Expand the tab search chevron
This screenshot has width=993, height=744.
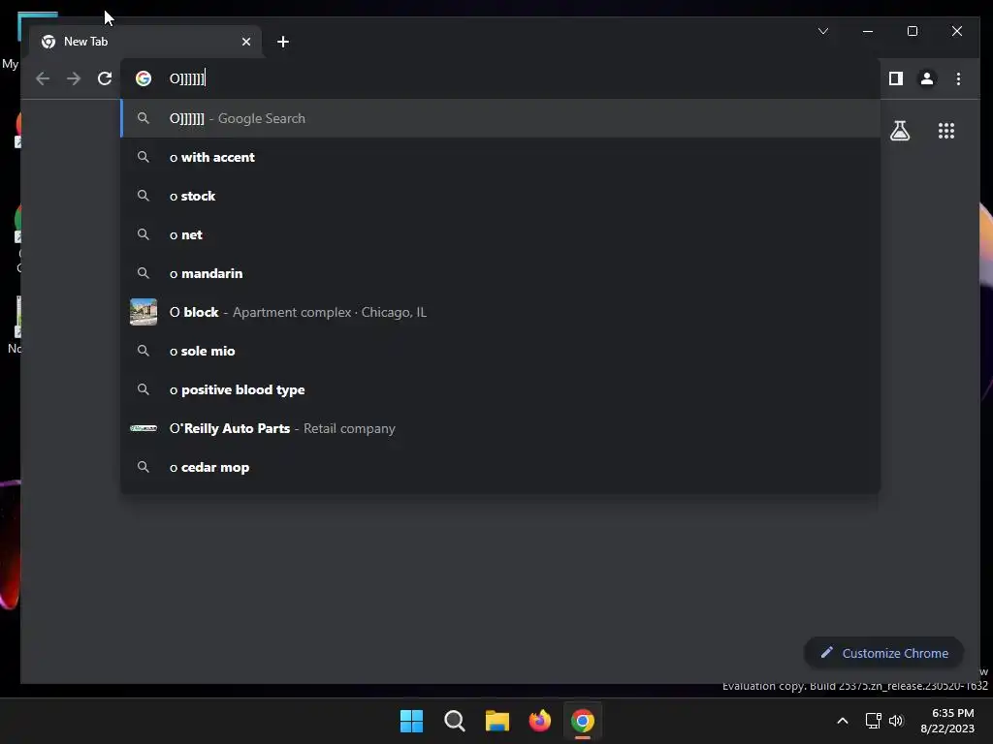click(x=823, y=31)
